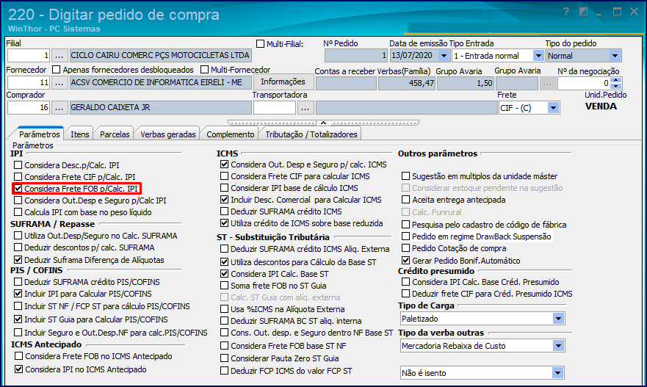
Task: Click the Informações button
Action: pos(283,82)
